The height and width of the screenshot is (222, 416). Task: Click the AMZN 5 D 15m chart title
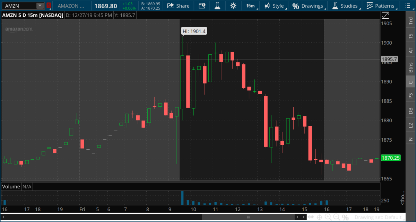(x=33, y=15)
